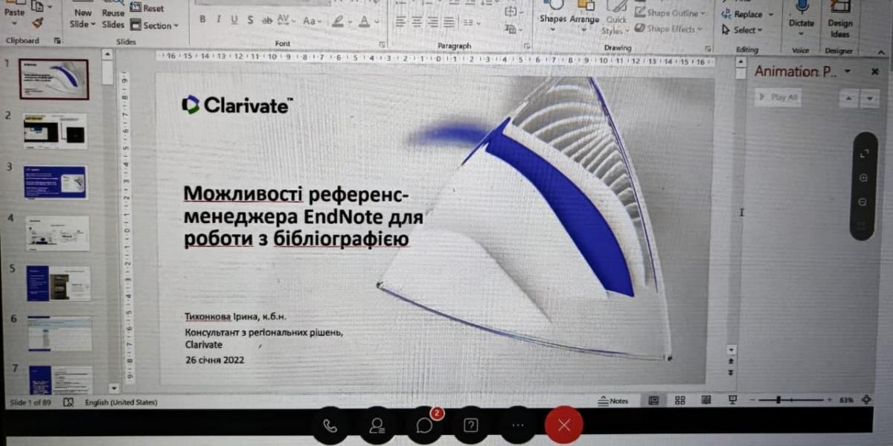Viewport: 893px width, 446px height.
Task: Click the Format Painter brush icon
Action: [37, 23]
